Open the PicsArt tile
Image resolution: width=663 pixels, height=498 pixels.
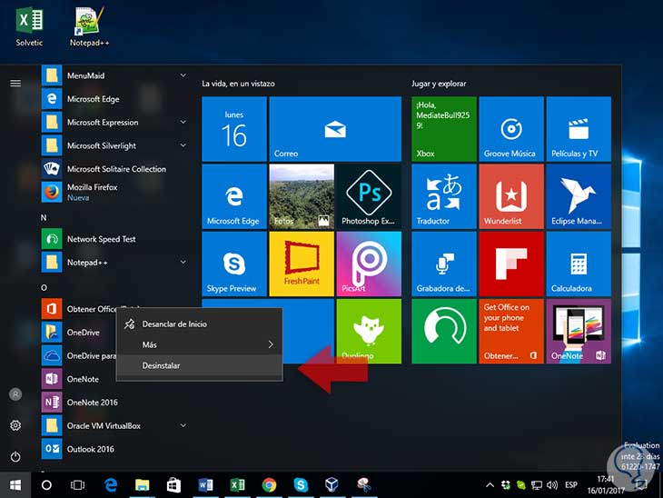[x=369, y=264]
